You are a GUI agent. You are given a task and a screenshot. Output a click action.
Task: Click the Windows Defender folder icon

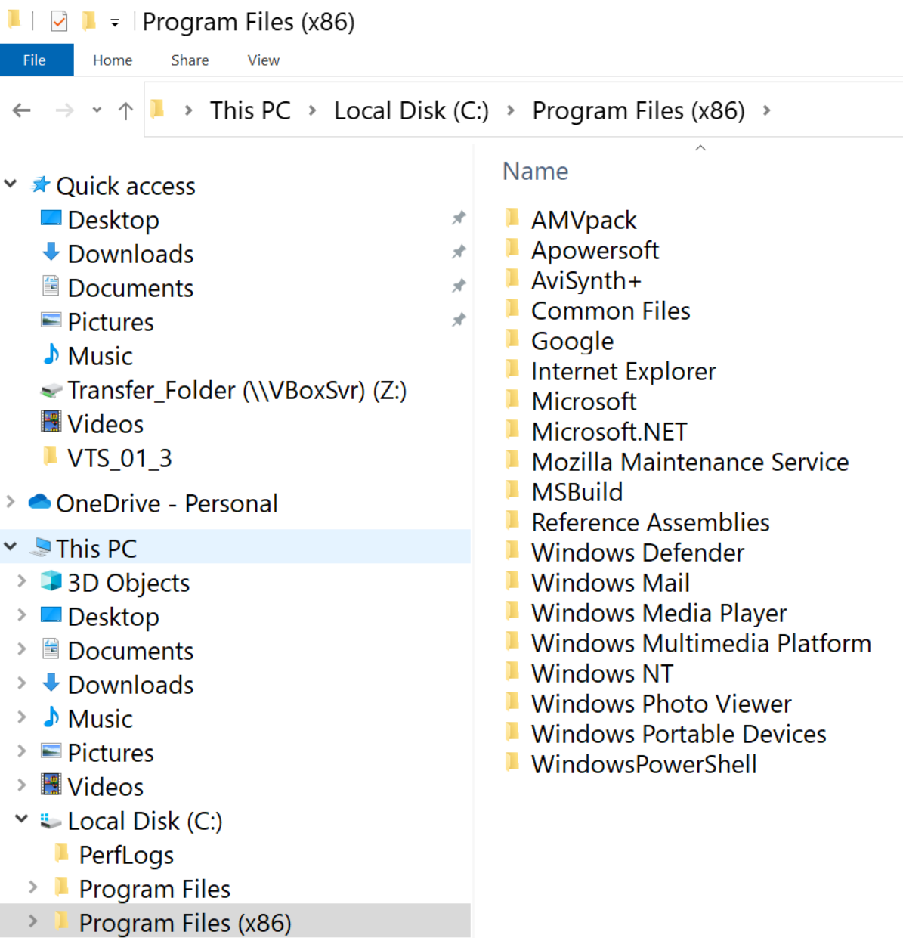512,551
